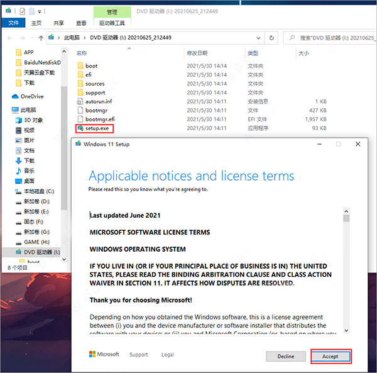Select the 音乐 music note icon
The height and width of the screenshot is (373, 377).
coord(18,171)
